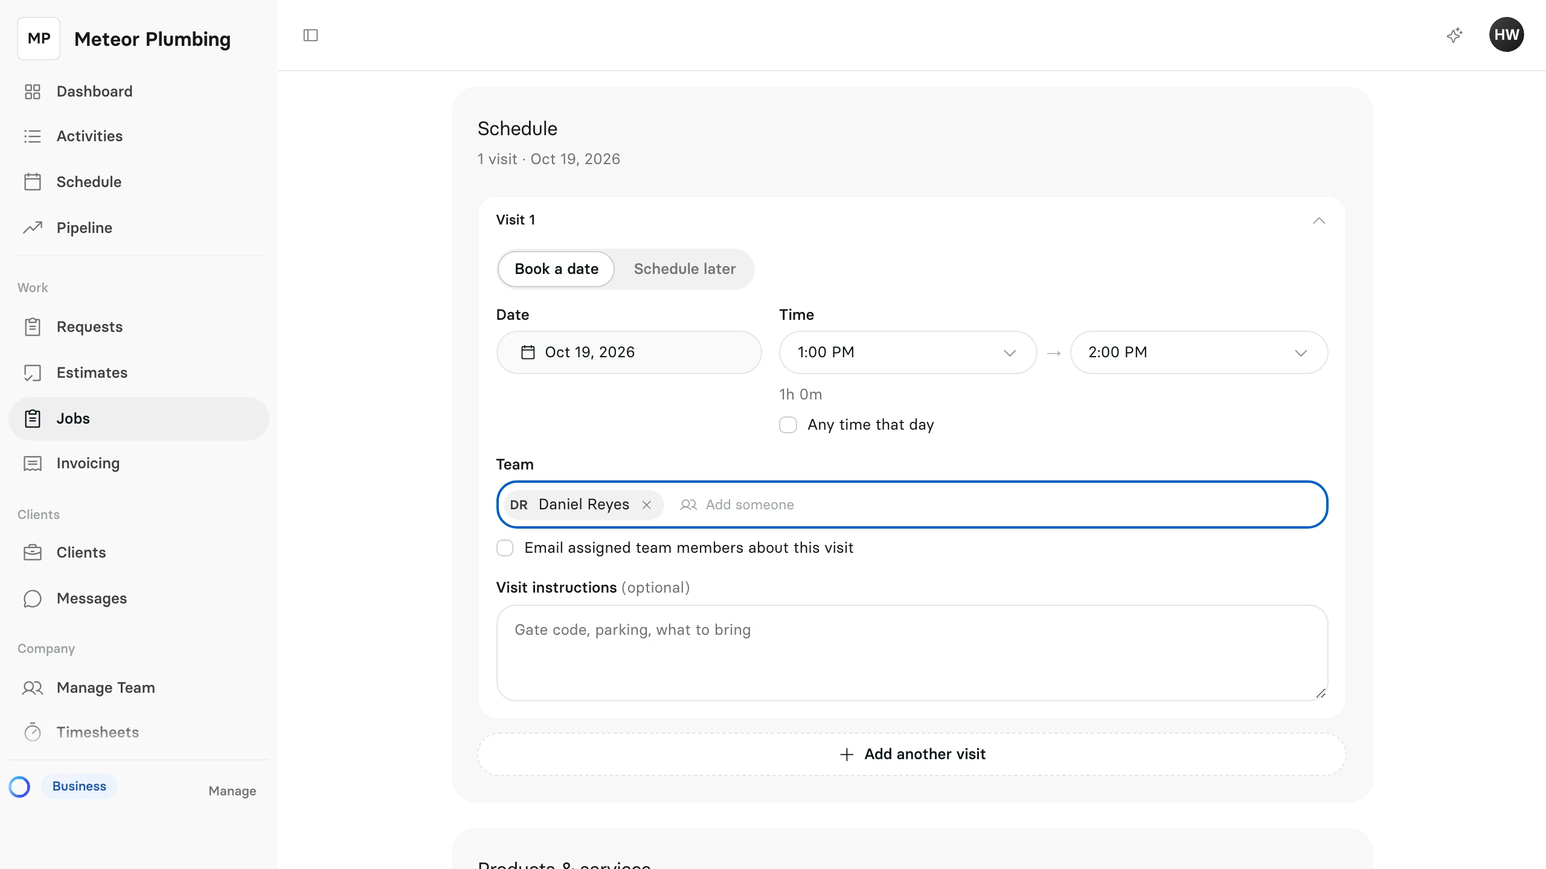Click the Schedule calendar icon in sidebar
This screenshot has height=869, width=1546.
point(33,182)
